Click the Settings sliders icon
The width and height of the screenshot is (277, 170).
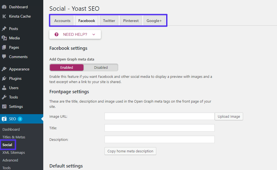(x=4, y=106)
